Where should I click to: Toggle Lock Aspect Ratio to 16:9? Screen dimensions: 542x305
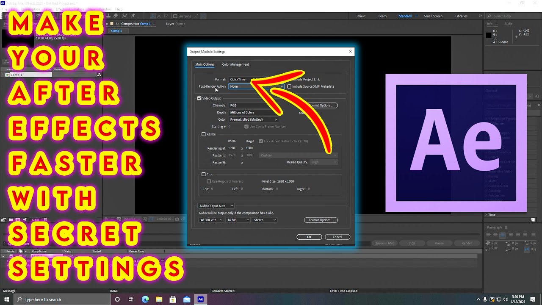(261, 141)
